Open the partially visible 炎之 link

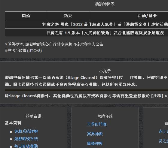pos(163,141)
